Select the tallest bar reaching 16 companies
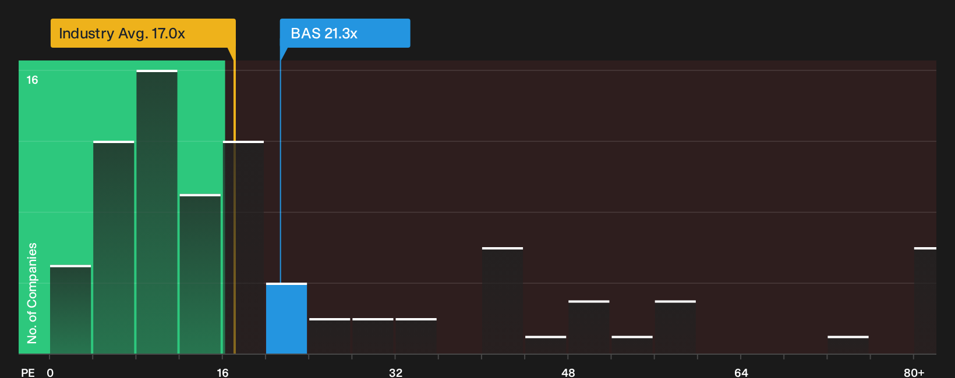This screenshot has height=378, width=955. (x=157, y=212)
